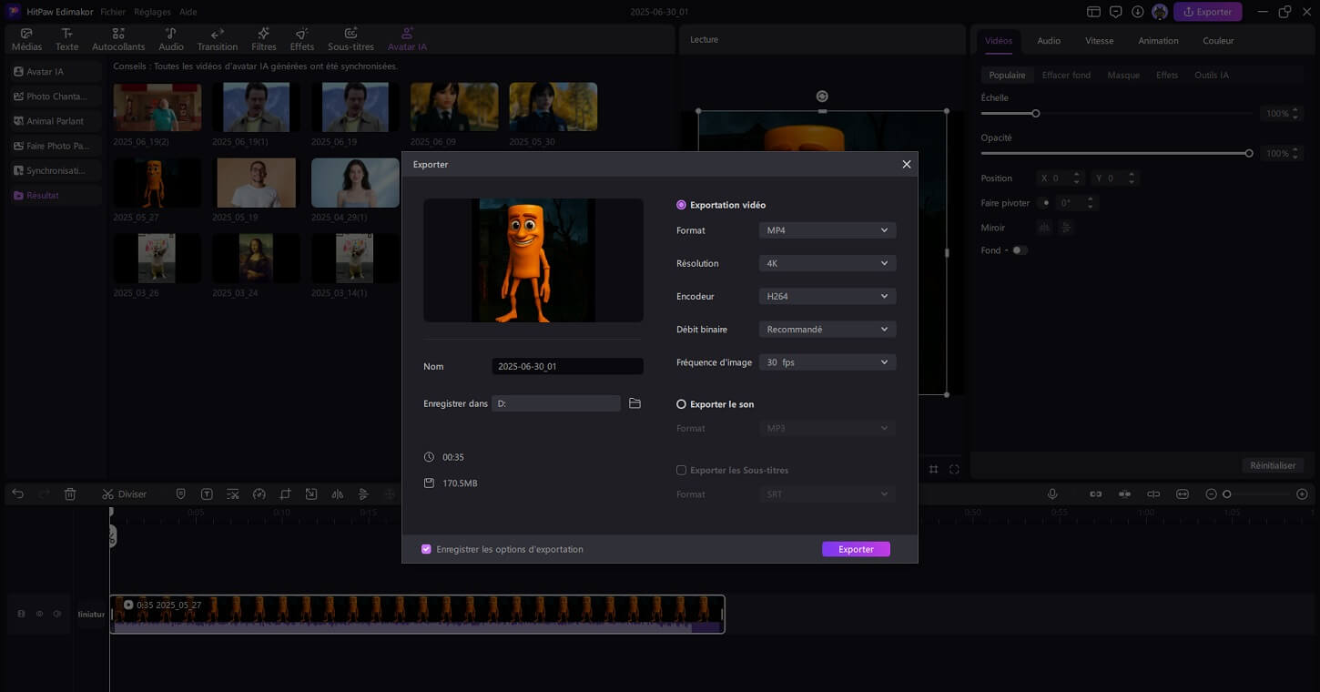Open the Texte tab
The width and height of the screenshot is (1320, 692).
coord(66,39)
